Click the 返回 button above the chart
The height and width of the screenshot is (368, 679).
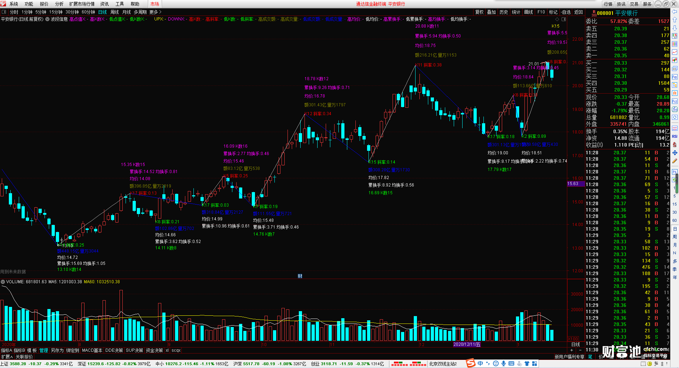579,12
